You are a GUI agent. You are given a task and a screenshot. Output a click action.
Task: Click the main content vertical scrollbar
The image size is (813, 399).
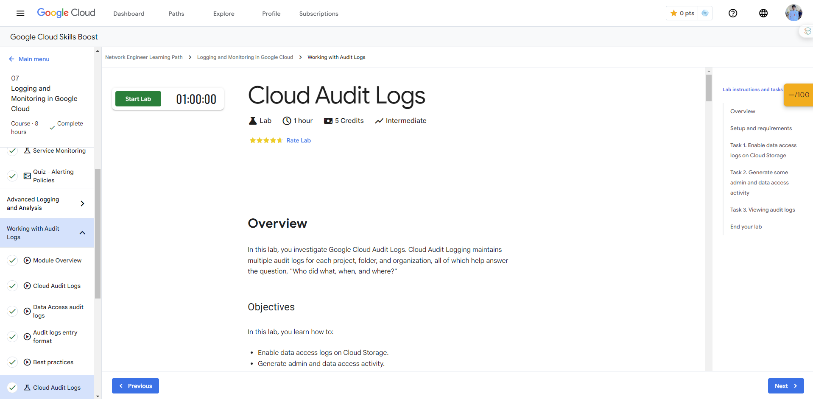[708, 212]
